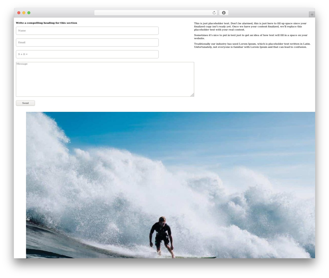Viewport: 329px width, 278px height.
Task: Click the heading "Write a compelling heading for this section"
Action: tap(47, 23)
